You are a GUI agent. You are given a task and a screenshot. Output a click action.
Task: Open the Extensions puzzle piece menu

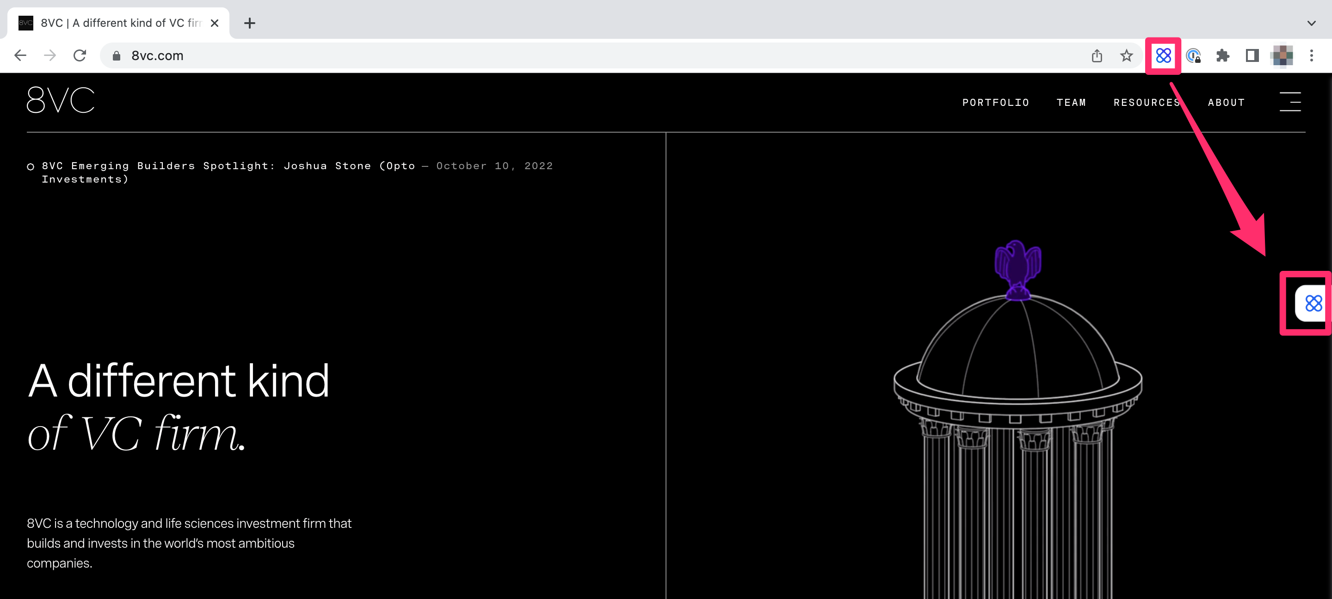point(1222,55)
